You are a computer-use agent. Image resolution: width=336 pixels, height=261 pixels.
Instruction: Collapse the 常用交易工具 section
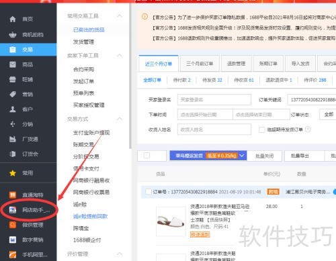[x=120, y=16]
